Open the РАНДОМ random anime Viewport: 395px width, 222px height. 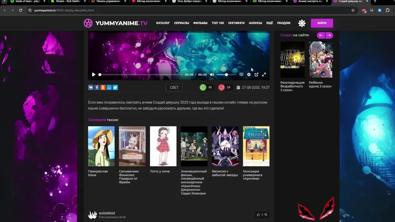(x=284, y=23)
